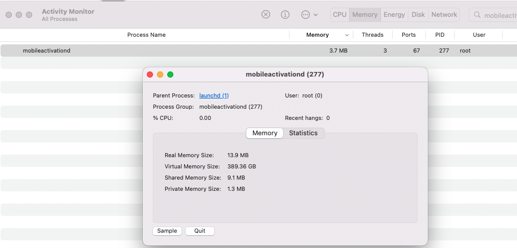Open the Energy tab

coord(394,14)
